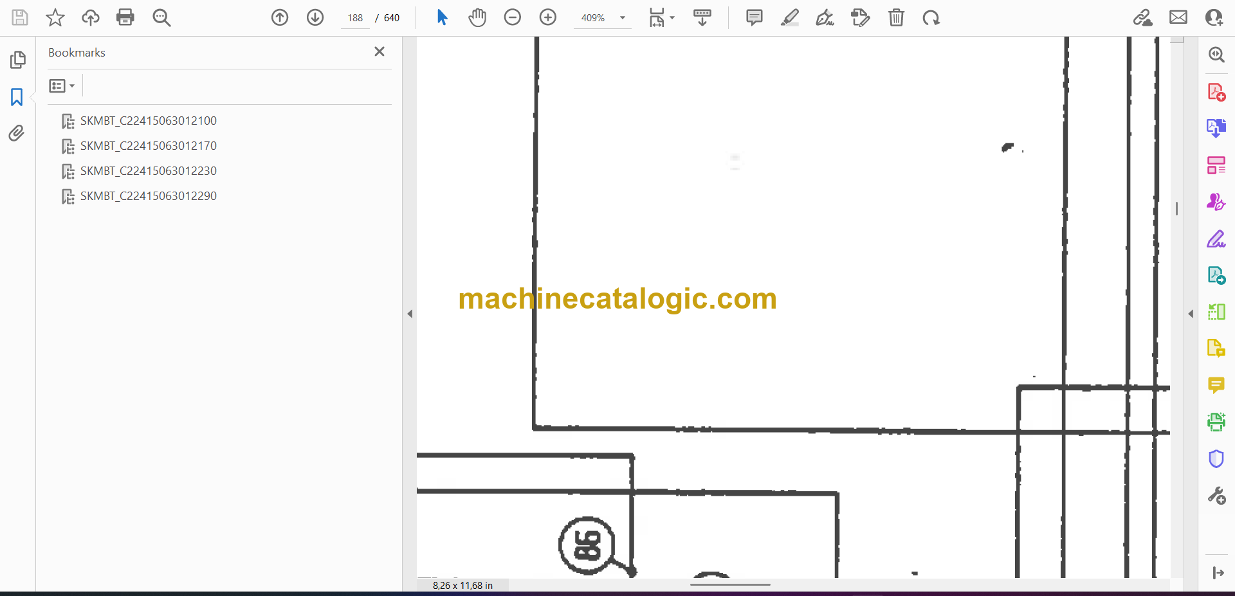1235x596 pixels.
Task: Open the search magnifier tool in right pane
Action: click(1216, 55)
